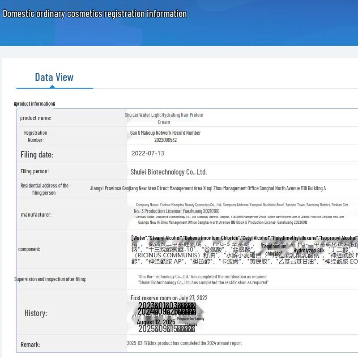Click the record number 2022000532
358x358 pixels.
point(165,140)
